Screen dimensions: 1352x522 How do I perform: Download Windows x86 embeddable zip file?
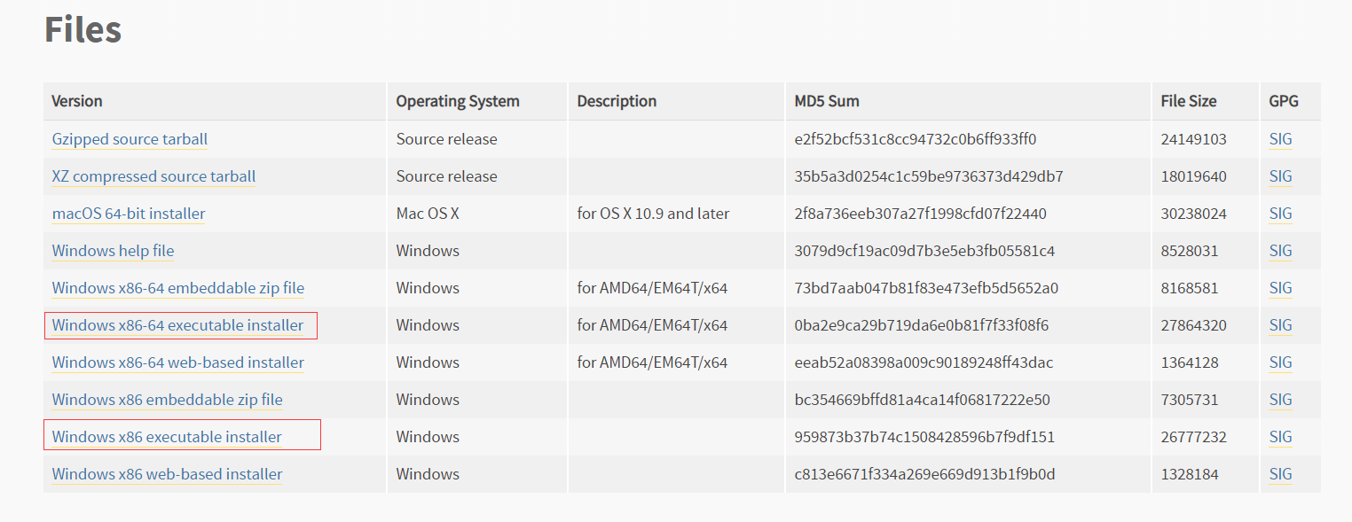167,400
